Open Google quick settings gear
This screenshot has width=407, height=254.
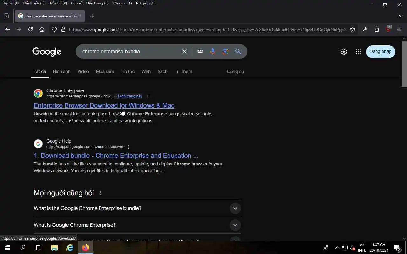coord(344,52)
